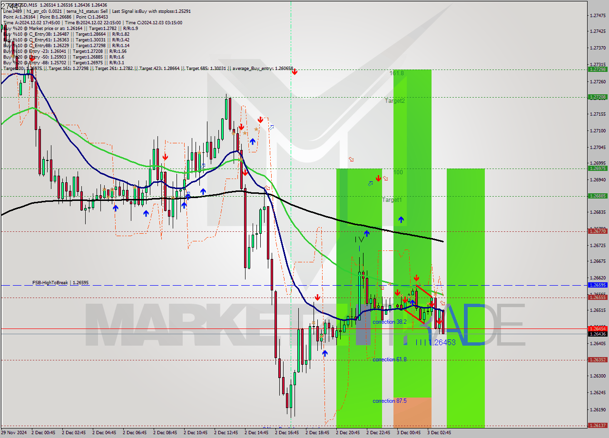Viewport: 609px width, 438px height.
Task: Click the '2 Dec 12:45' time axis label
Action: point(226,433)
